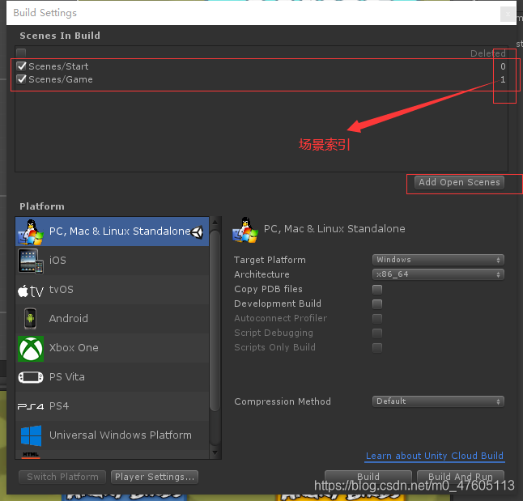This screenshot has height=501, width=523.
Task: Select PS Vita in platform list
Action: pos(112,377)
